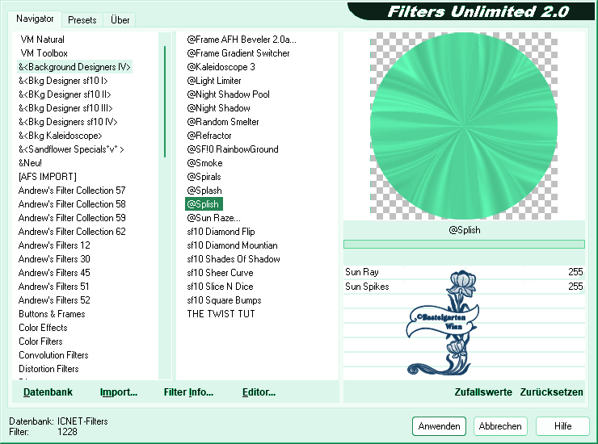The height and width of the screenshot is (444, 598).
Task: Open the Über tab
Action: point(120,20)
